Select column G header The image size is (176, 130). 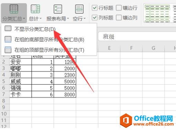(154, 48)
